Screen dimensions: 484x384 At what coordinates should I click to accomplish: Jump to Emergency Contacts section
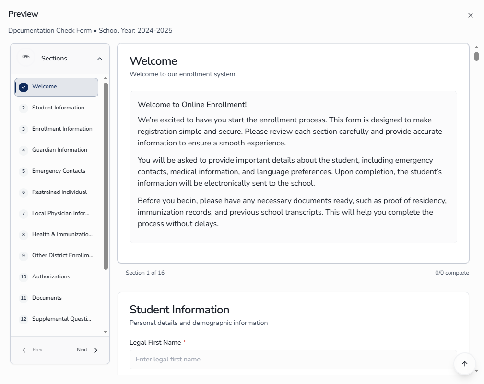57,171
